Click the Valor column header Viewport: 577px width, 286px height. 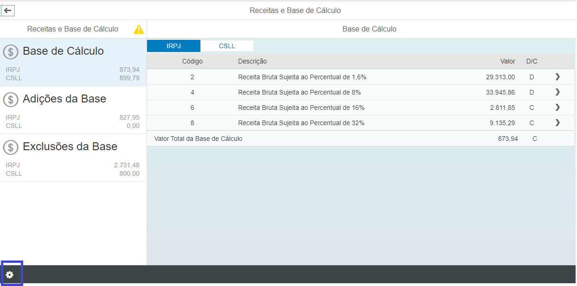(x=507, y=61)
